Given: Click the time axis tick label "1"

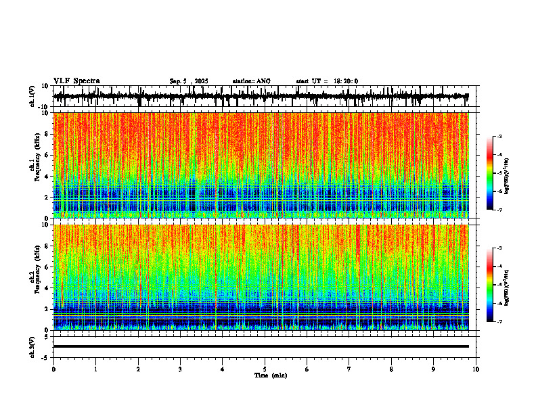Looking at the screenshot, I should [x=95, y=369].
